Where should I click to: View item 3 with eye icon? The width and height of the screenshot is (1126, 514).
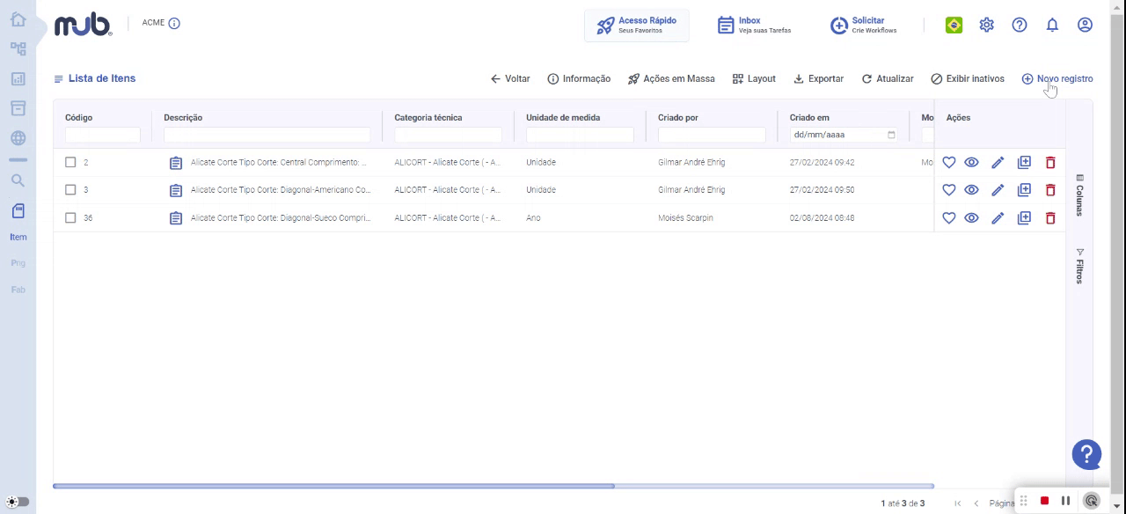[971, 190]
